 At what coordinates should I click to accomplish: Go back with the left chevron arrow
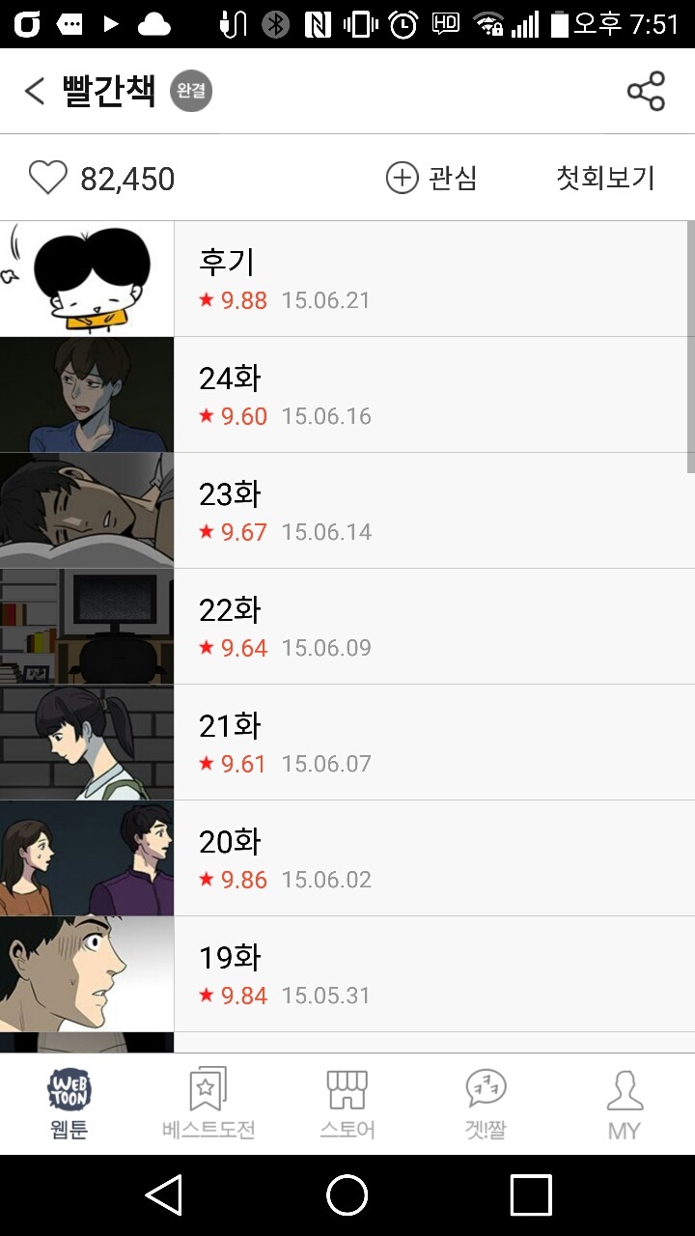35,92
